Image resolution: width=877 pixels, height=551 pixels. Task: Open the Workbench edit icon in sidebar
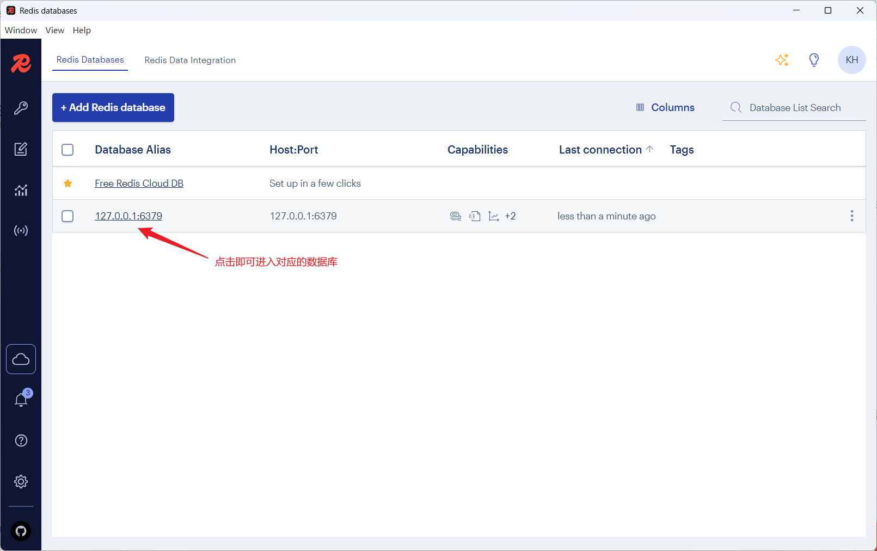click(21, 149)
